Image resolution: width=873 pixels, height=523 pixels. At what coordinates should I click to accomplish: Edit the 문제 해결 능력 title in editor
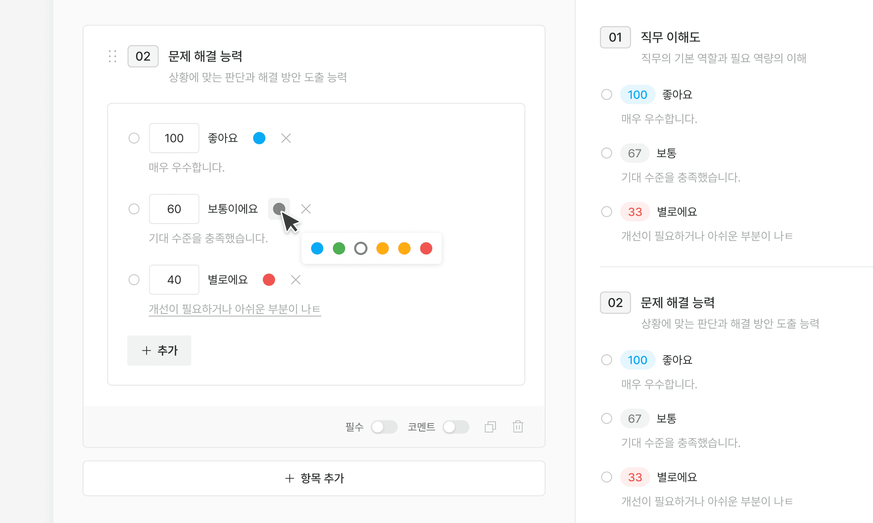[x=205, y=56]
